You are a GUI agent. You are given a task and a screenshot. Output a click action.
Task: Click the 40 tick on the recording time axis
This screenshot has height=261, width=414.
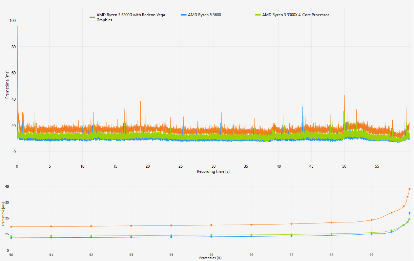[x=278, y=166]
